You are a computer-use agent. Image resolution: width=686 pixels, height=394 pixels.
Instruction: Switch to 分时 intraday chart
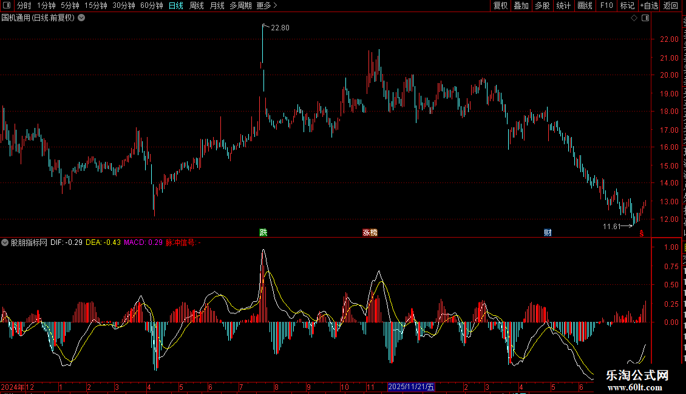pos(24,5)
